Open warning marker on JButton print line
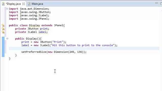The height and width of the screenshot is (91, 162). click(x=3, y=29)
